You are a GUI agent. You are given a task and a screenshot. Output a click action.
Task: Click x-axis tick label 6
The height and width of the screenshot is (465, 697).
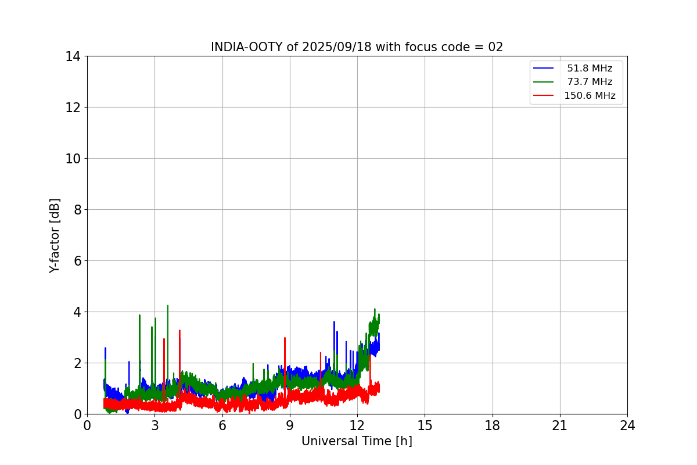coord(222,425)
